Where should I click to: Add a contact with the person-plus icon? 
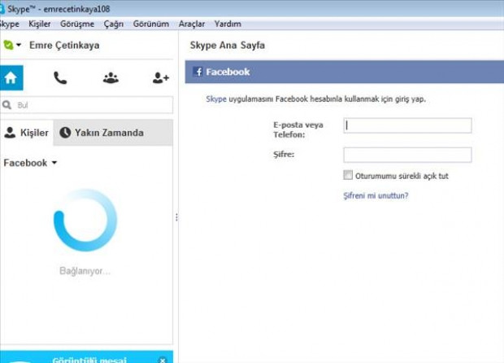161,78
